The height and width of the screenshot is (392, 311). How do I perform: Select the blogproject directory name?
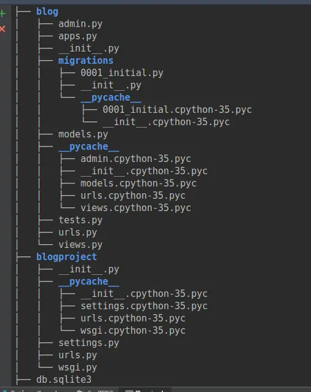click(x=66, y=257)
